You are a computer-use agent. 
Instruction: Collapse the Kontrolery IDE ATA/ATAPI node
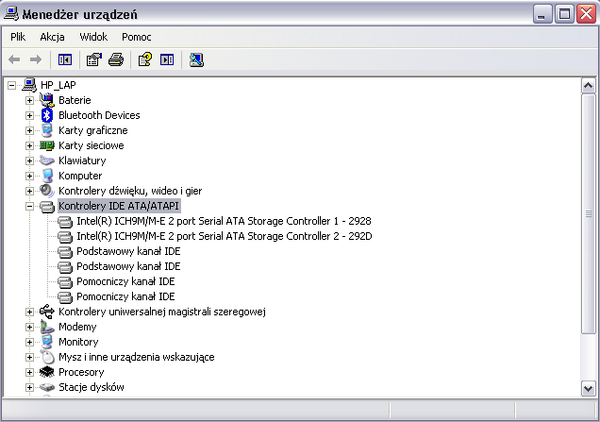(29, 206)
